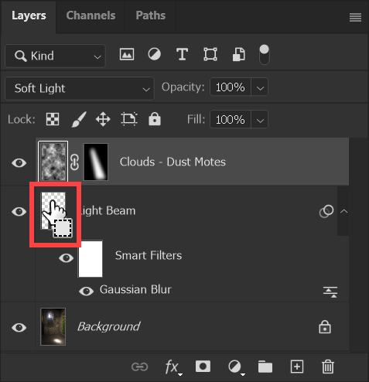The height and width of the screenshot is (382, 369).
Task: Select the Dust Motes layer mask thumbnail
Action: tap(96, 162)
